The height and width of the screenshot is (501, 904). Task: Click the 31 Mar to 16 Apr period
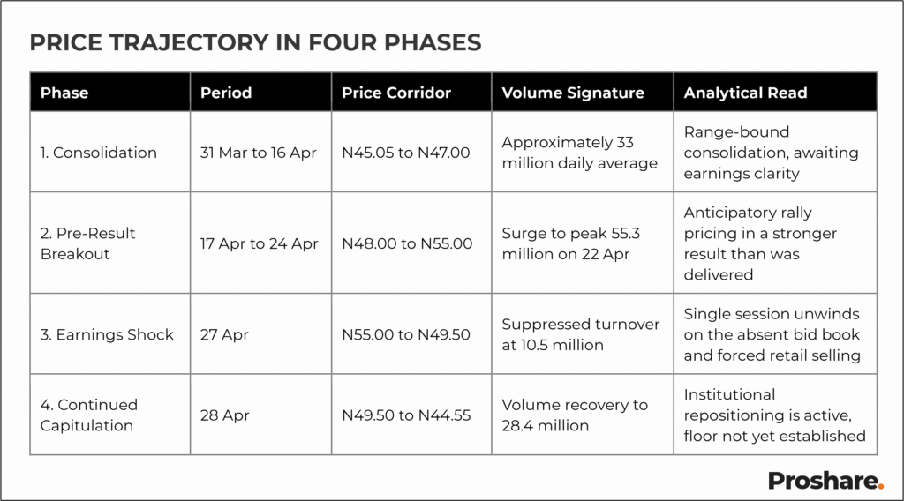(259, 153)
